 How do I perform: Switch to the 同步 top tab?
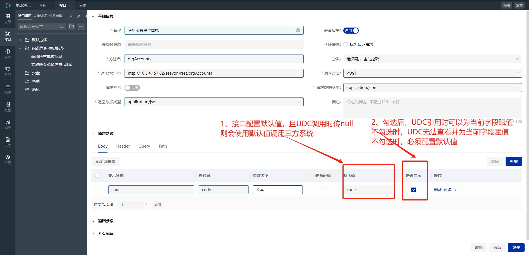[83, 6]
